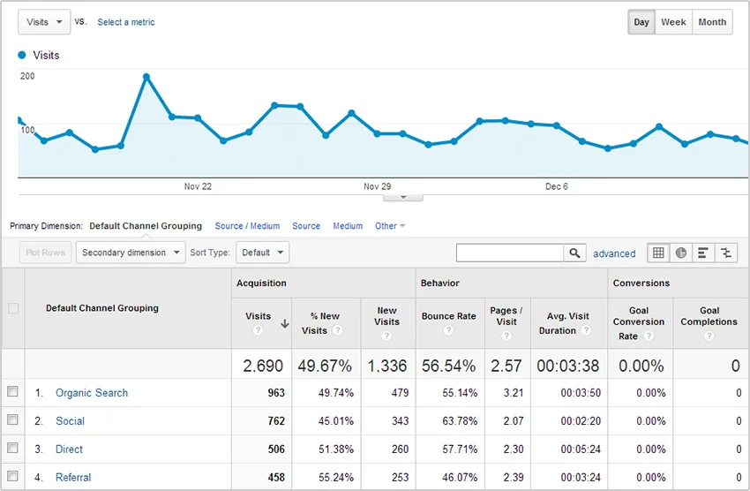Open the Visits metric dropdown
Screen dimensions: 750x491
pyautogui.click(x=44, y=22)
